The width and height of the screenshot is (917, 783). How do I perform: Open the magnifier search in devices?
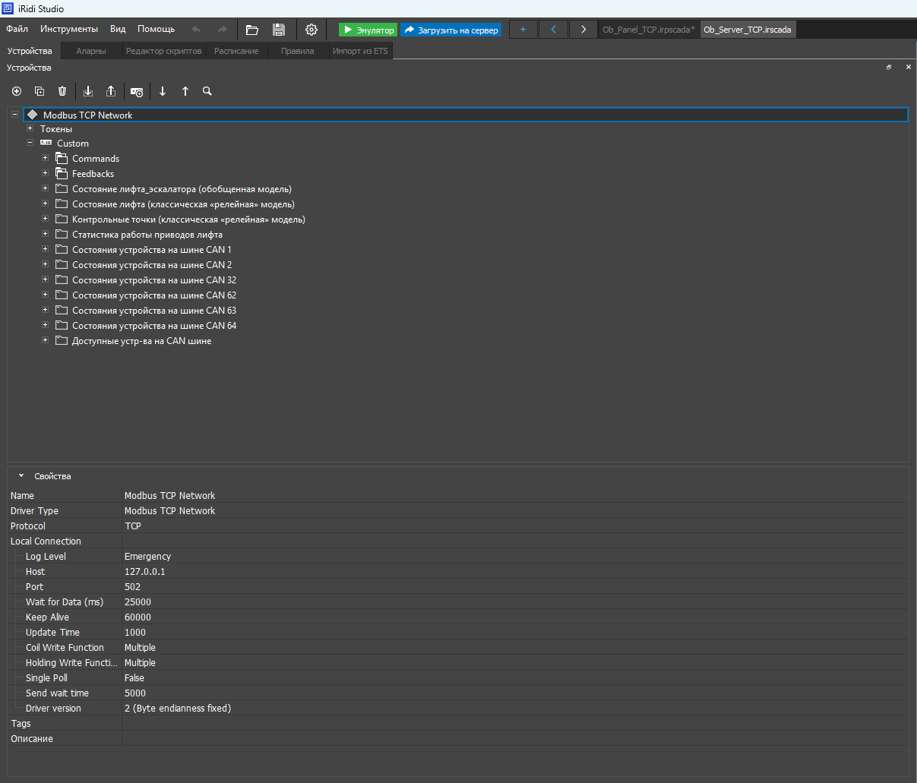coord(207,91)
